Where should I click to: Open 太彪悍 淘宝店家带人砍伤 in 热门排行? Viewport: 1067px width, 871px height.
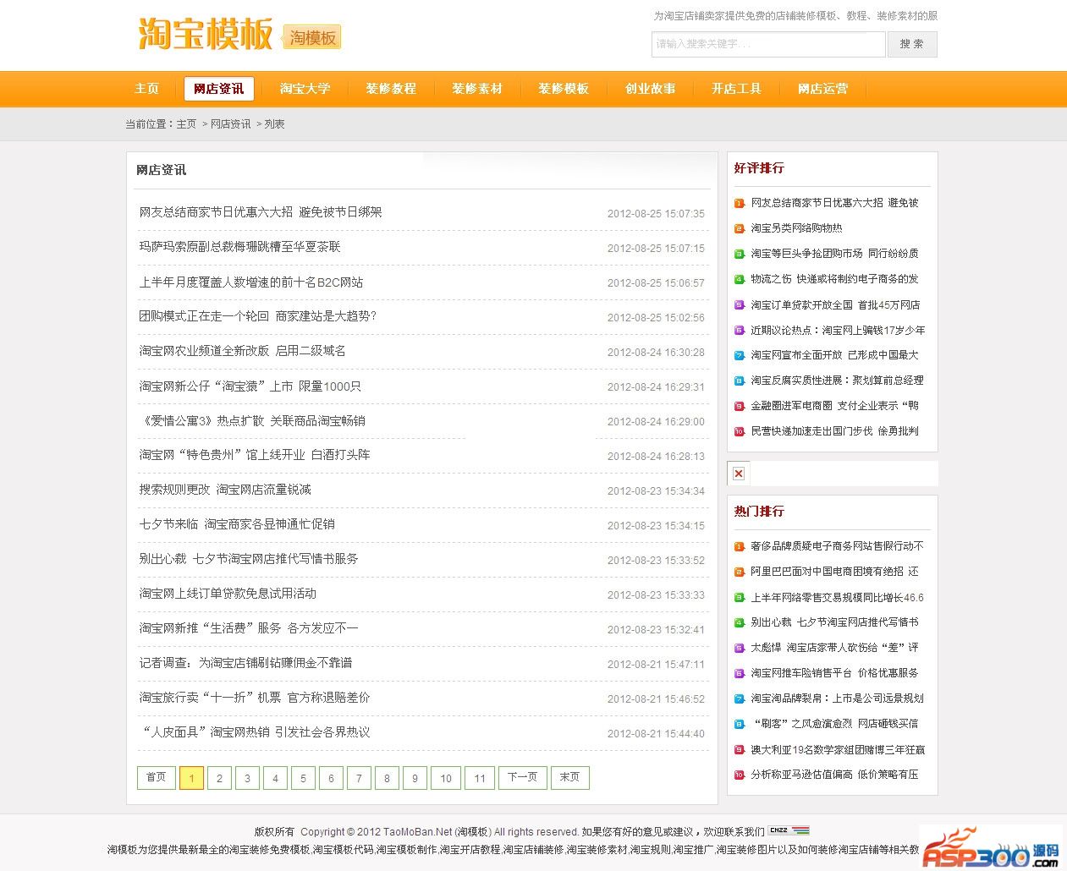point(834,648)
